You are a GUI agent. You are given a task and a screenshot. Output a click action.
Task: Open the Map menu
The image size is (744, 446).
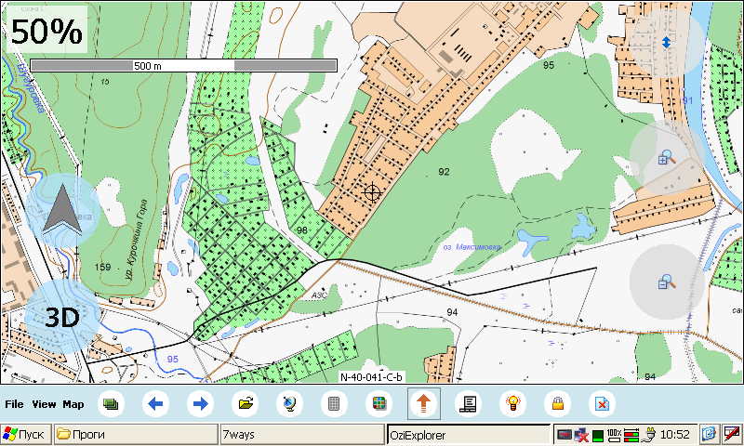73,404
